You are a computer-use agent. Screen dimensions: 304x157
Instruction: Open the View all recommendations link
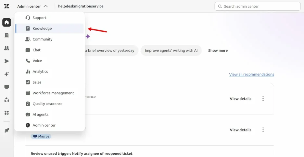pyautogui.click(x=251, y=74)
